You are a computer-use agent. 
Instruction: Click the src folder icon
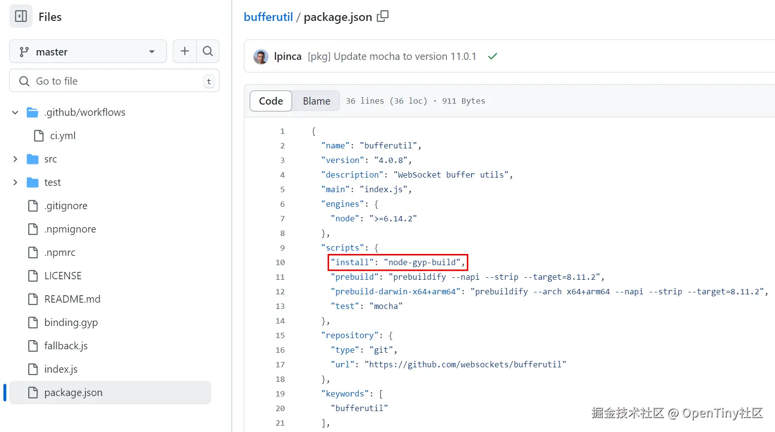pos(33,159)
